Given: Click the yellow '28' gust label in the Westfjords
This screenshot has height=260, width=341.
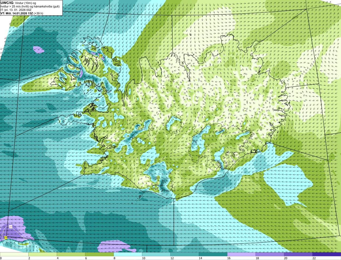Looking at the screenshot, I should [100, 56].
